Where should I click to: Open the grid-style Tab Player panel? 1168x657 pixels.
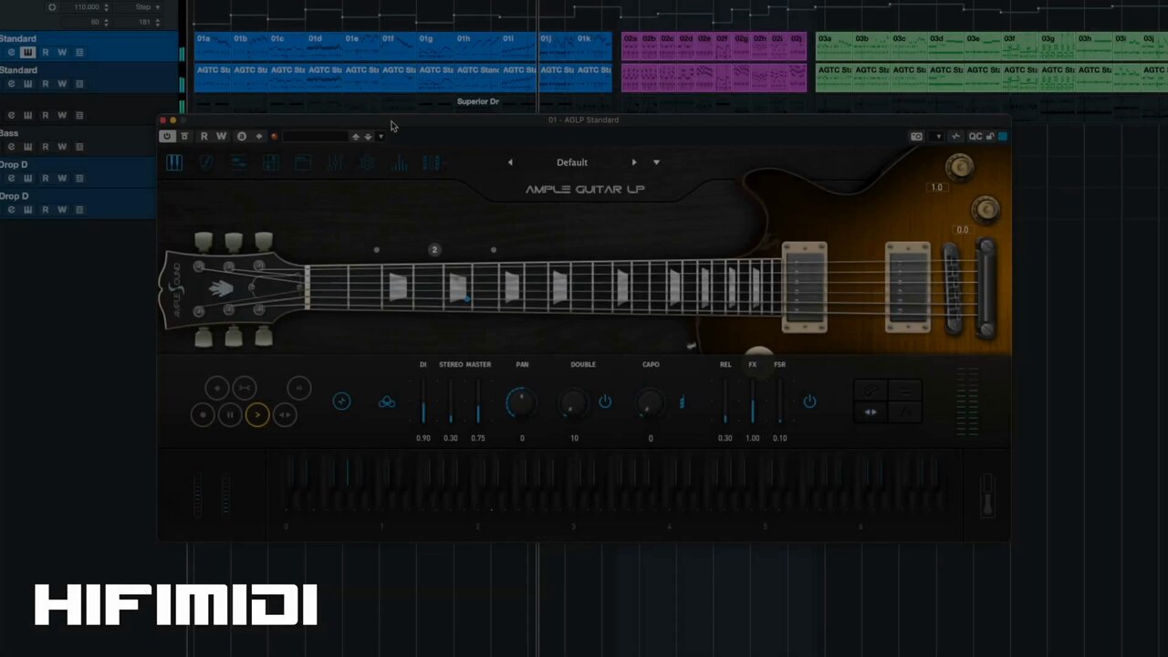(271, 162)
